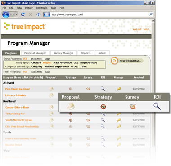The image size is (171, 166).
Task: Select State / Province geography grouping
Action: [62, 62]
